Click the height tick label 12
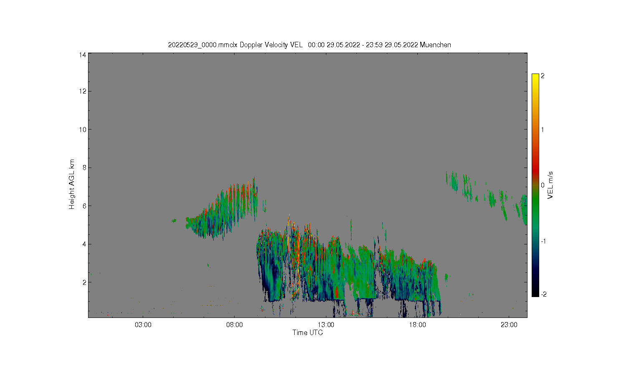This screenshot has width=626, height=376. [x=83, y=91]
